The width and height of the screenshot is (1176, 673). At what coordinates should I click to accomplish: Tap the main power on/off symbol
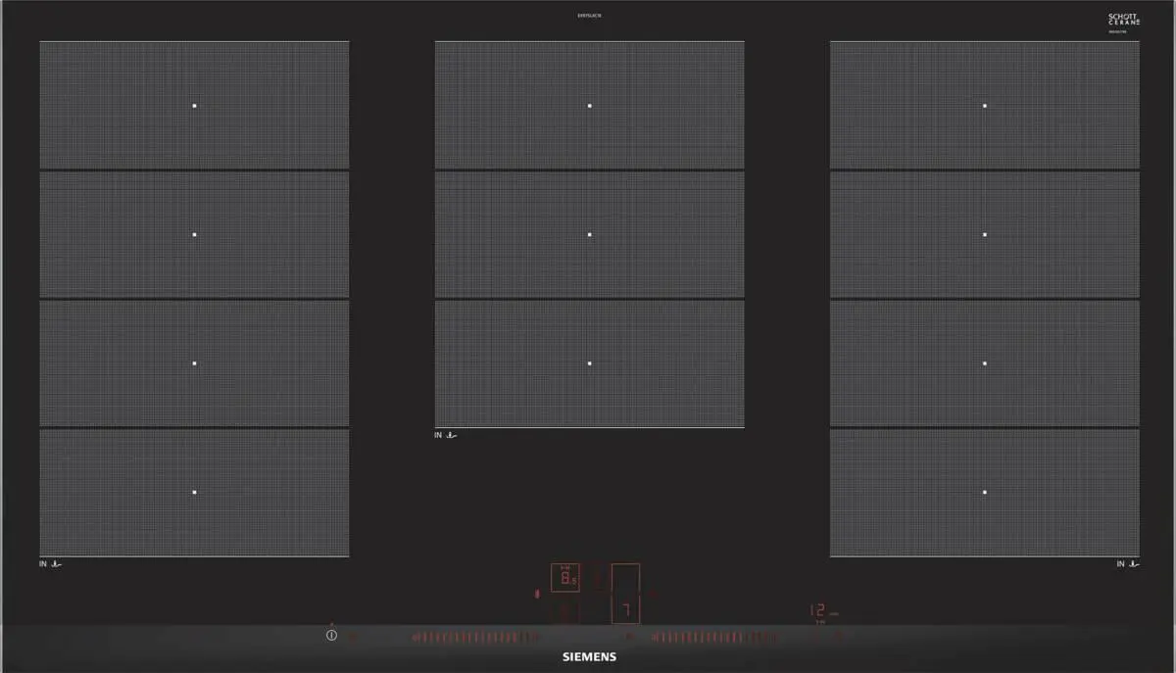pos(331,636)
